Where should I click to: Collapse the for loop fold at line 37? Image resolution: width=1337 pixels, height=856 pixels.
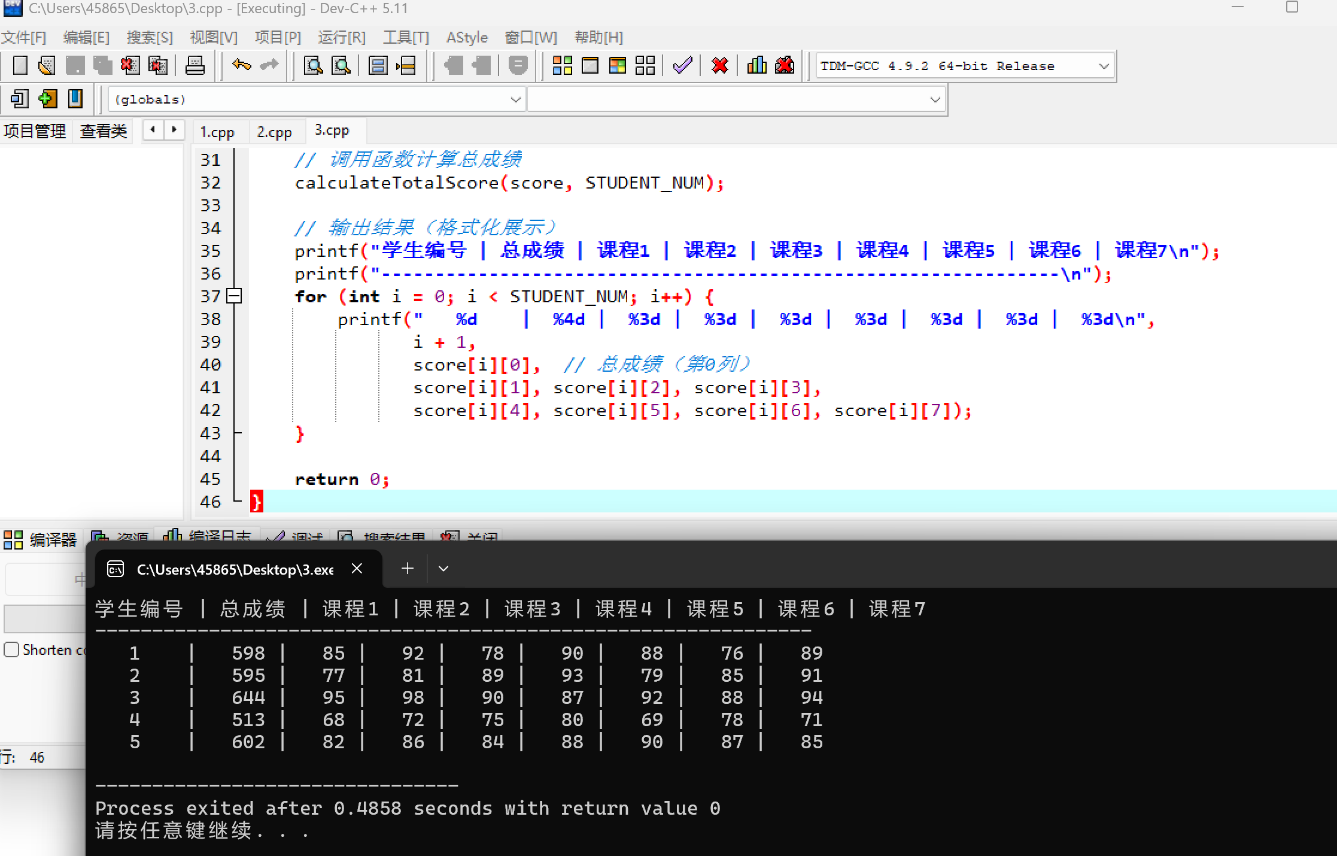(234, 296)
